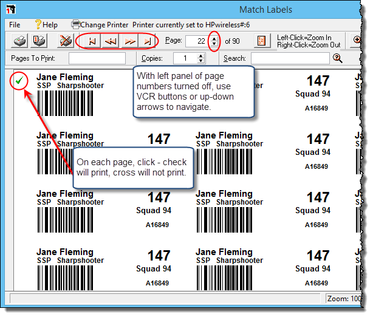
Task: Advance to the next page button
Action: coord(129,41)
